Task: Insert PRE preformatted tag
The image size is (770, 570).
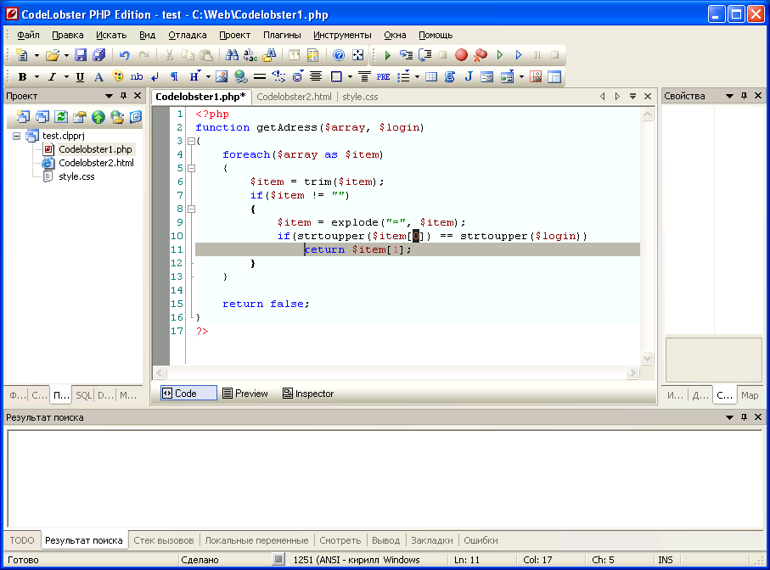Action: pos(383,76)
